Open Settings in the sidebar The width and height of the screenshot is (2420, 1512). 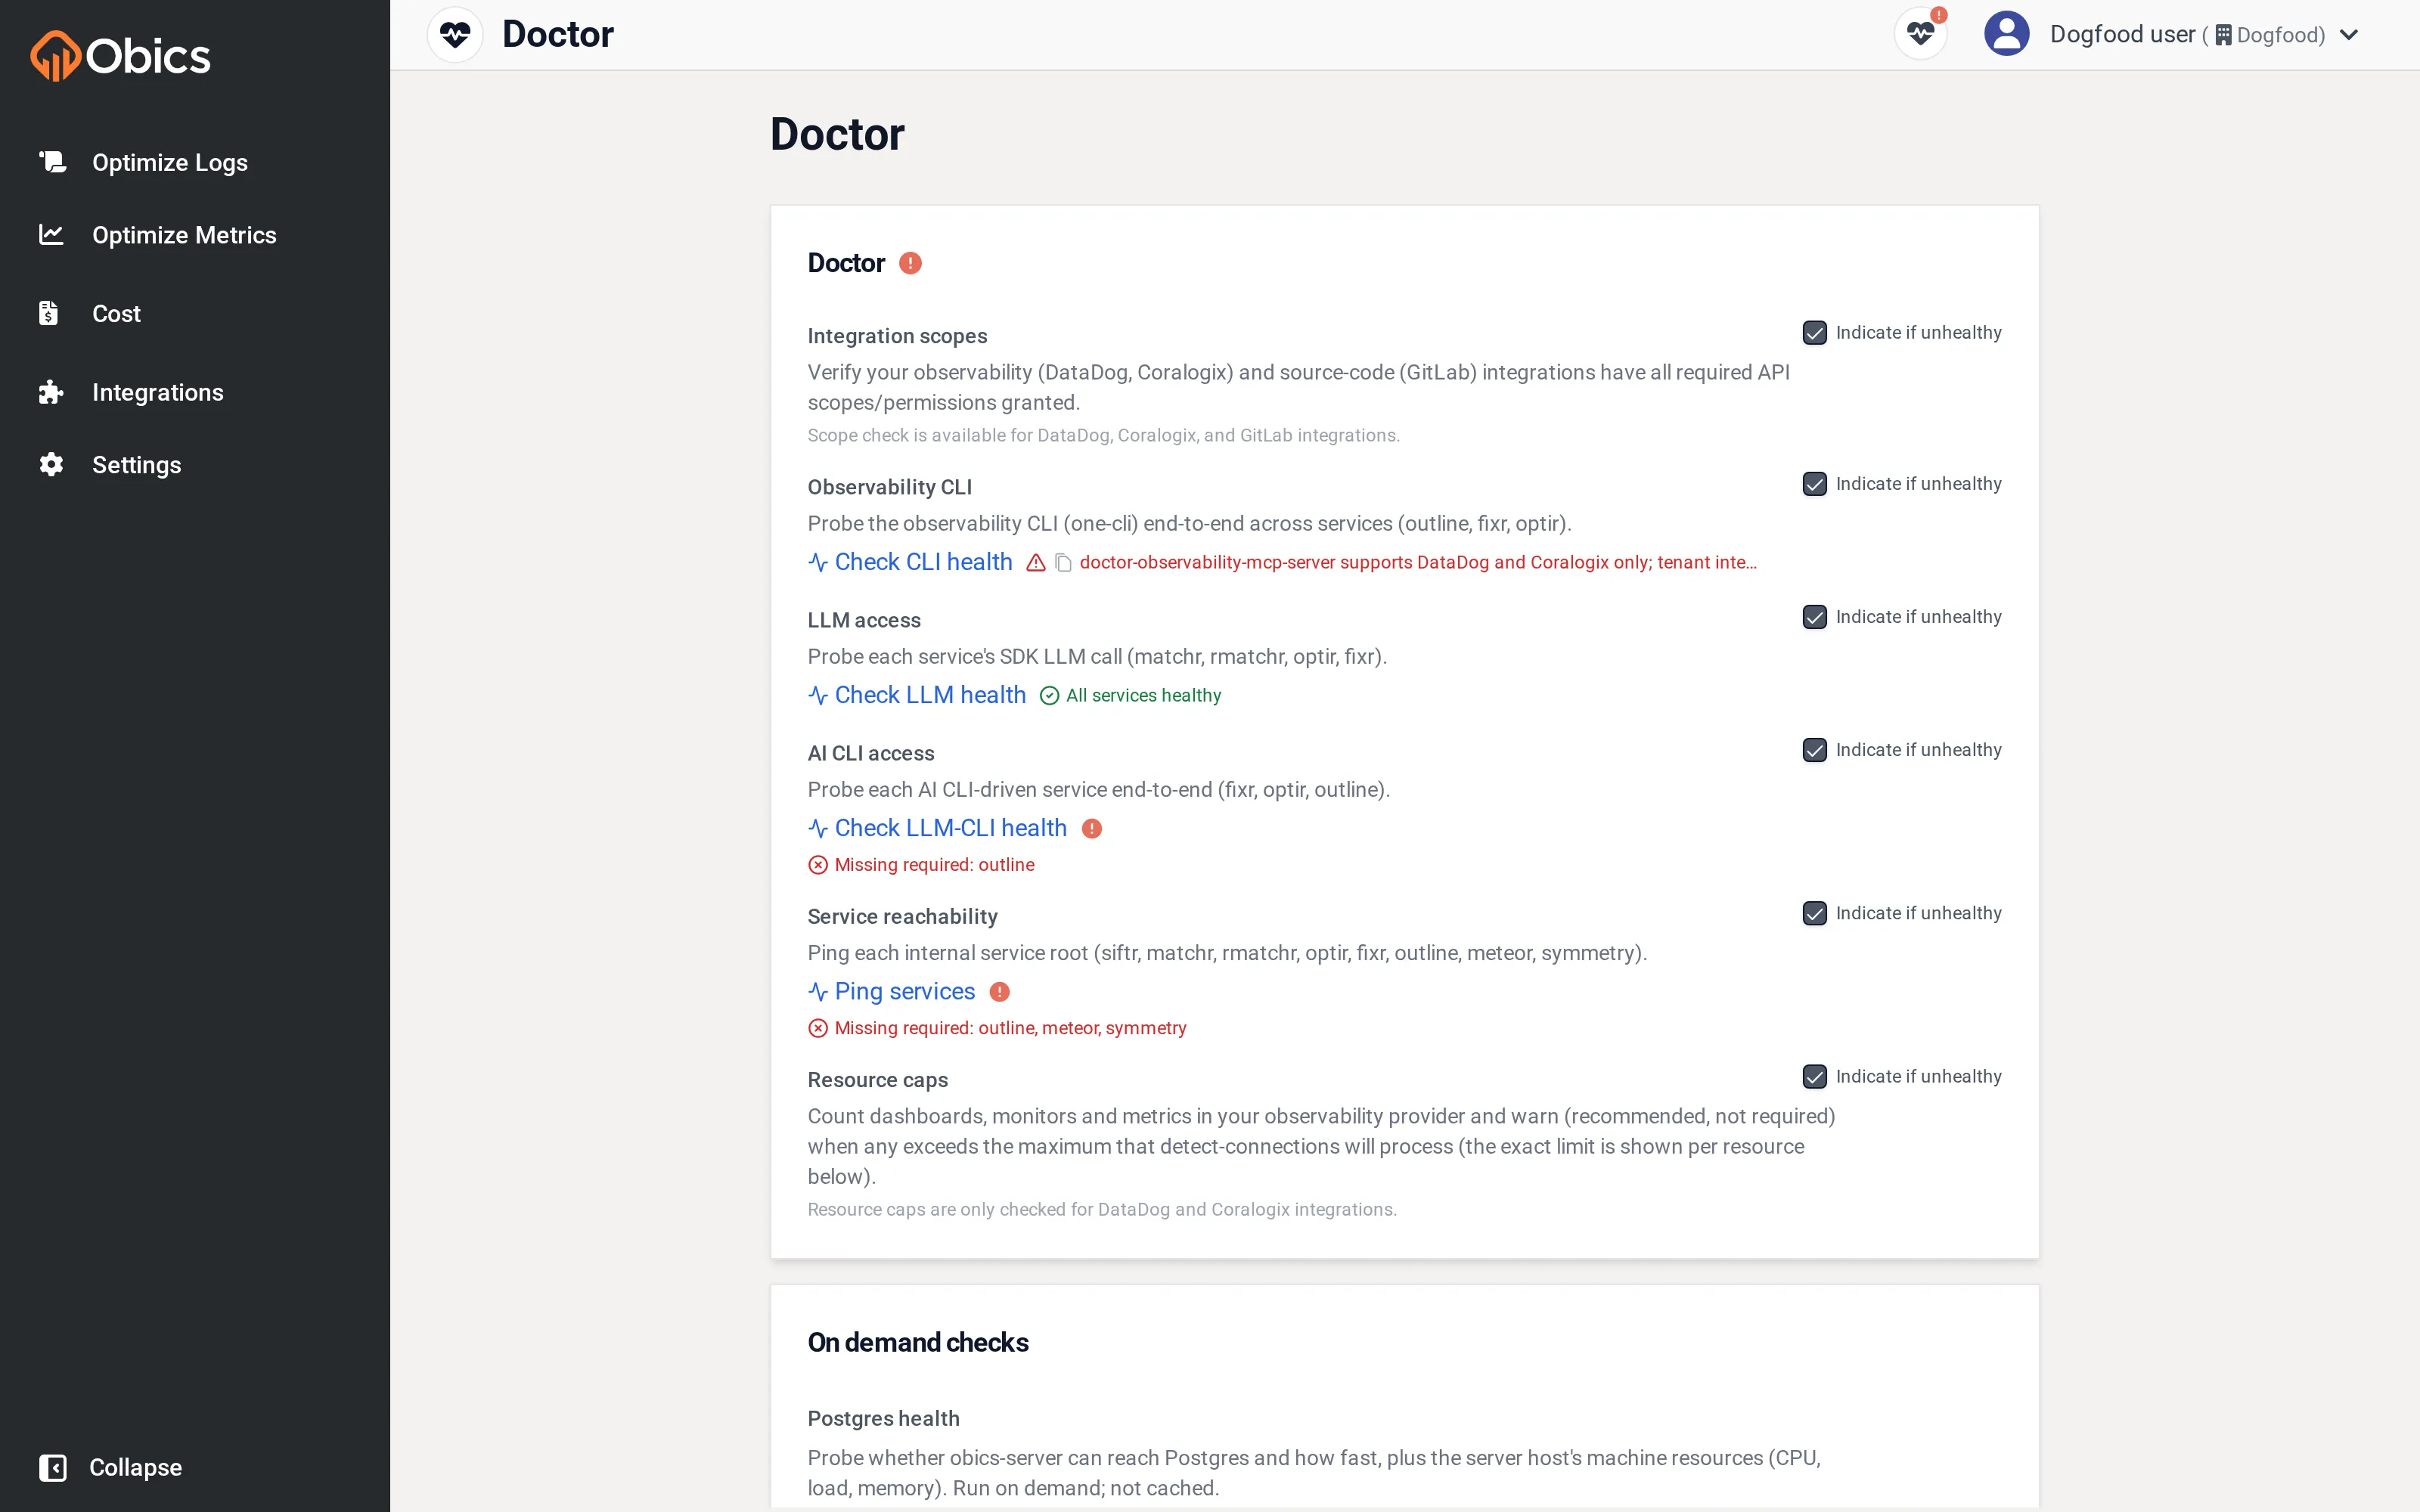[x=136, y=465]
